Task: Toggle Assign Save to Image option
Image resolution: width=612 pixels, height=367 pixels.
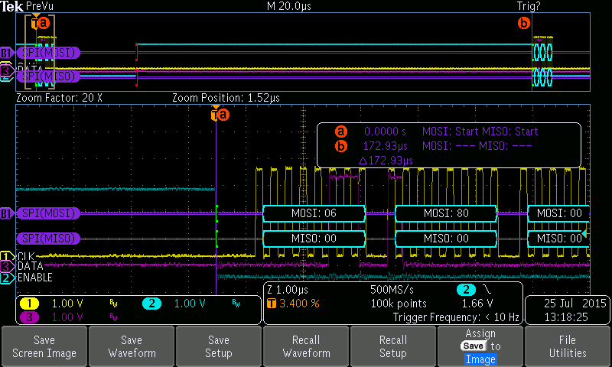Action: click(480, 346)
